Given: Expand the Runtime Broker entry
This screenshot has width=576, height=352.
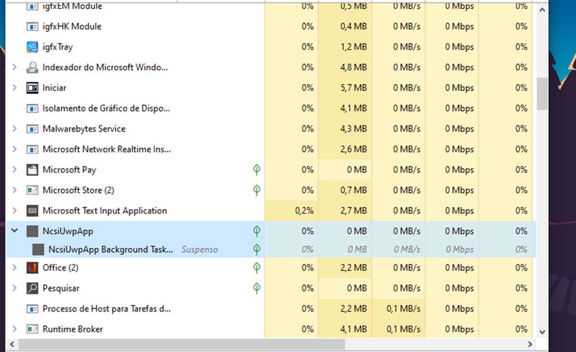Looking at the screenshot, I should point(14,329).
